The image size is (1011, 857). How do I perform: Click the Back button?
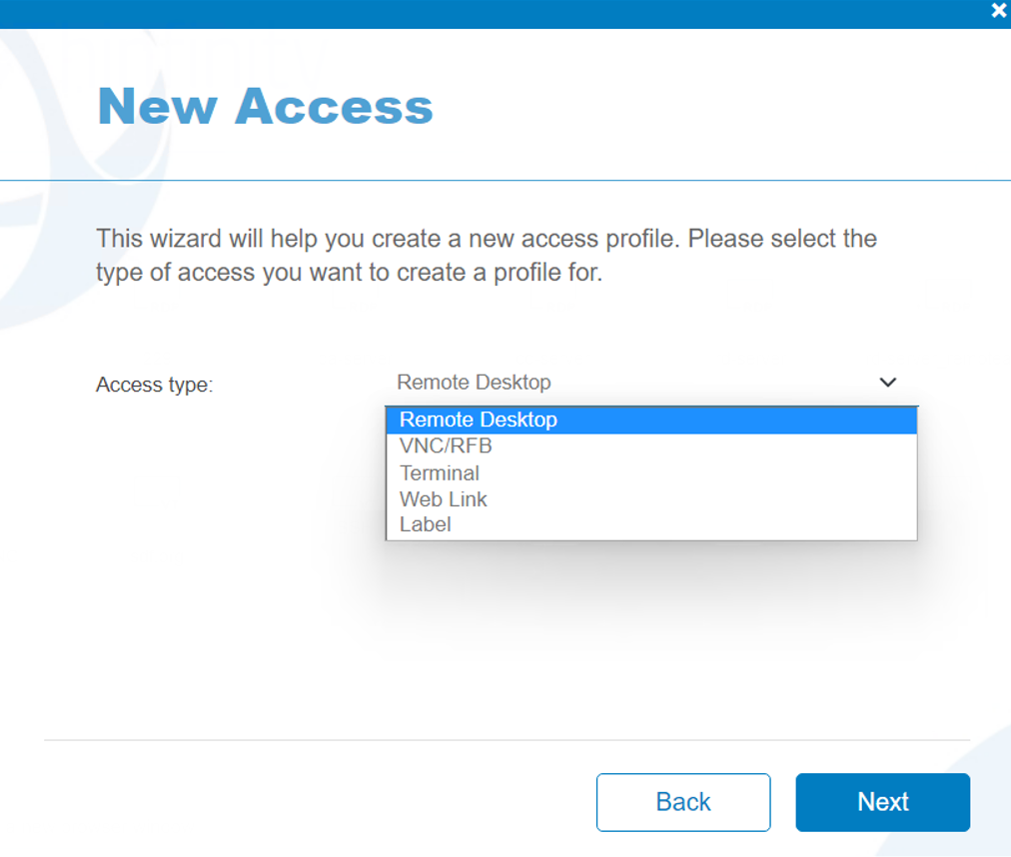(x=683, y=801)
